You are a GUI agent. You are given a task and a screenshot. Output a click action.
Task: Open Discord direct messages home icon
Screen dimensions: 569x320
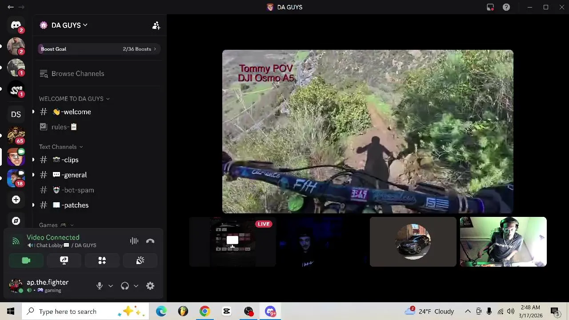coord(16,25)
